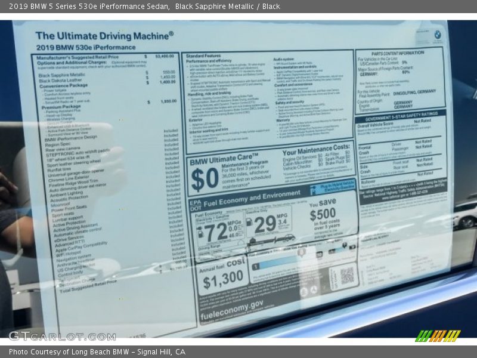Viewport: 477px width, 358px height.
Task: Click the Photo Courtesy of Long Beach BMW caption
Action: [97, 352]
